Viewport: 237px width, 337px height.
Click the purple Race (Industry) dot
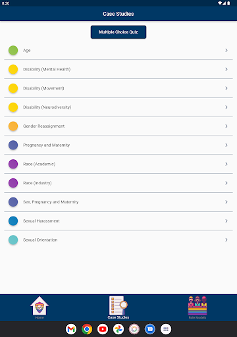pyautogui.click(x=13, y=183)
